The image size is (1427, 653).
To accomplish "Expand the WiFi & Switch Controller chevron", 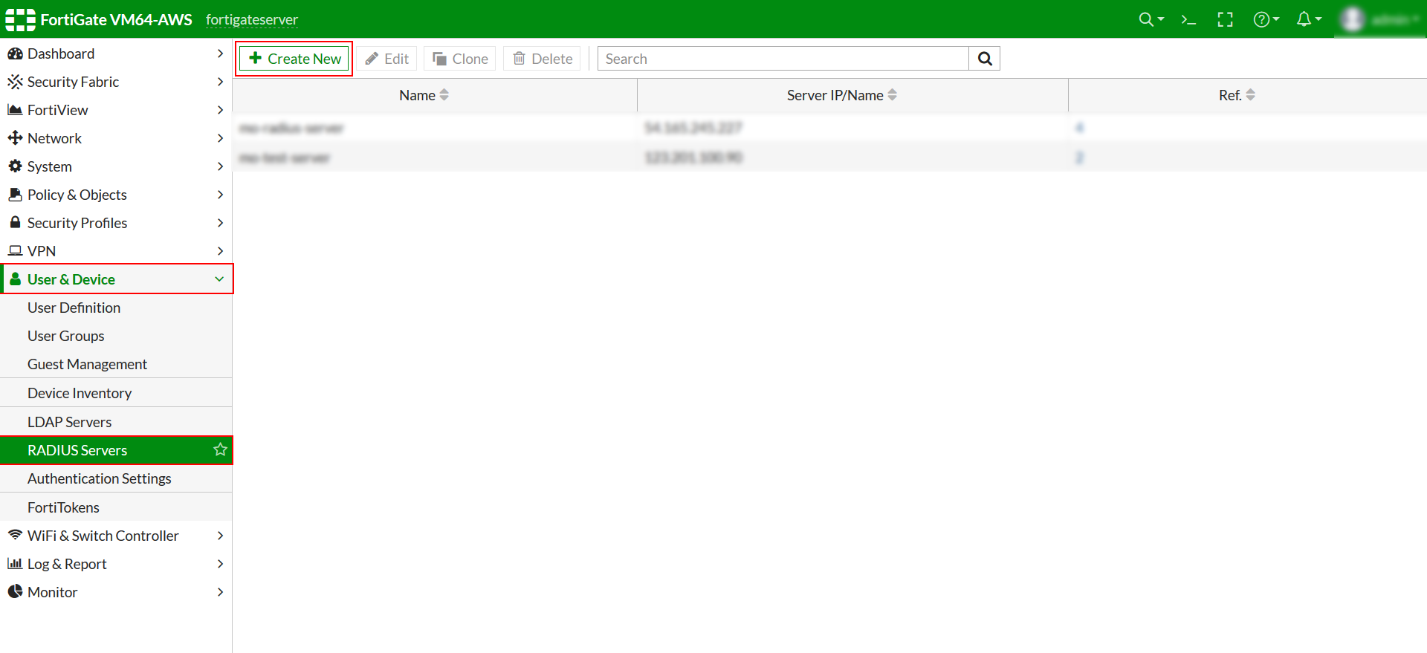I will 220,535.
